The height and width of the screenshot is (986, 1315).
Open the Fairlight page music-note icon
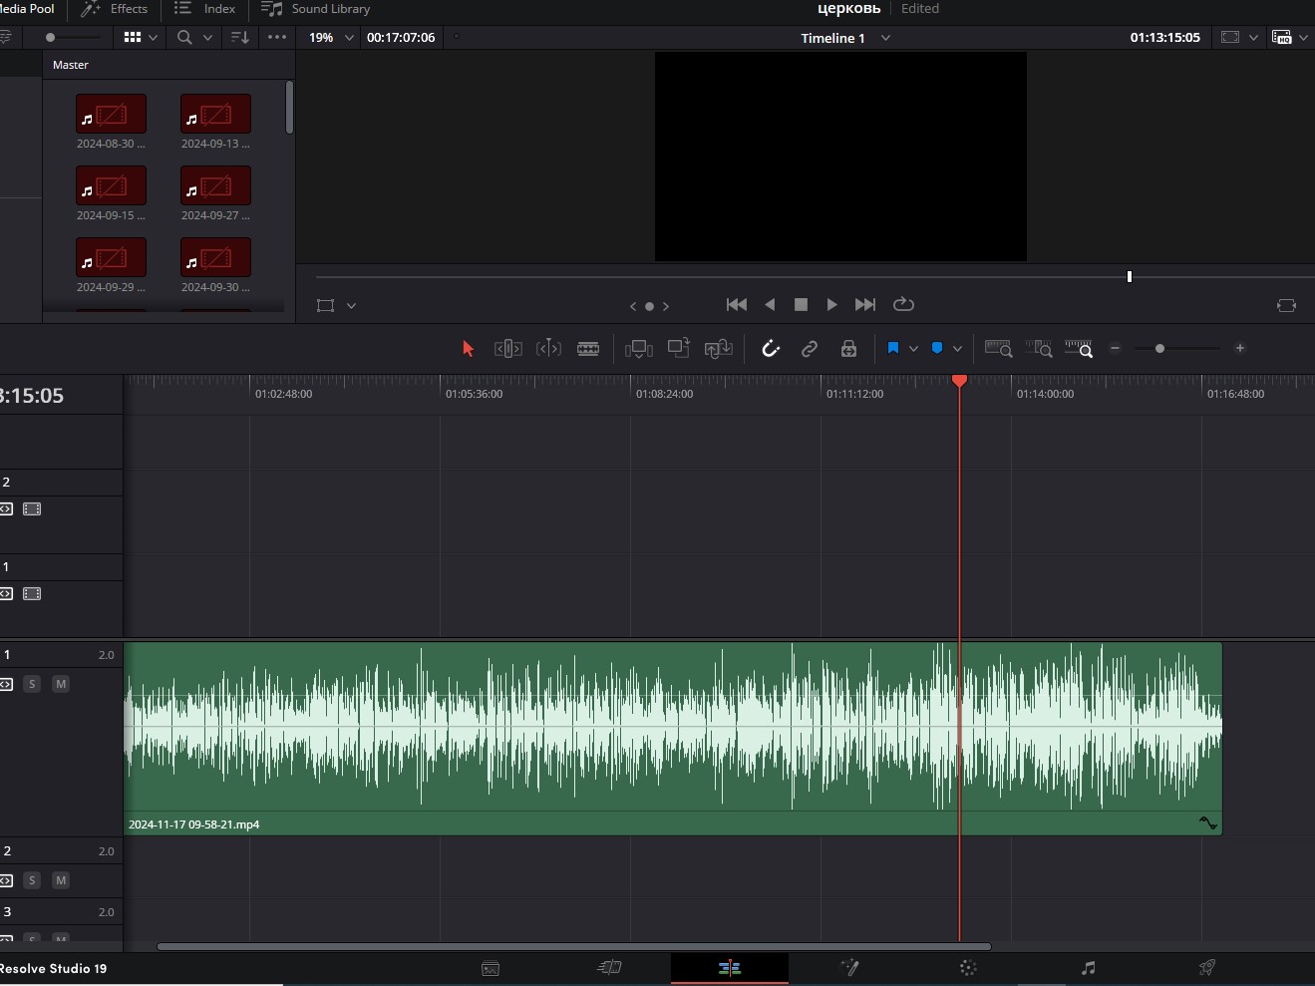[1088, 968]
